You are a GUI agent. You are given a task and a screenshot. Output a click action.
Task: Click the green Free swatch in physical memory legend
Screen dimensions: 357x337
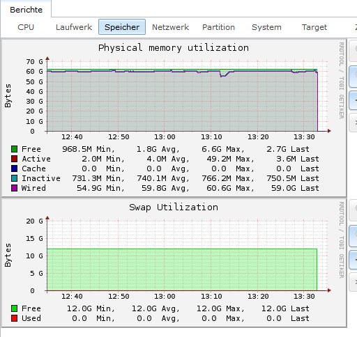coord(14,149)
